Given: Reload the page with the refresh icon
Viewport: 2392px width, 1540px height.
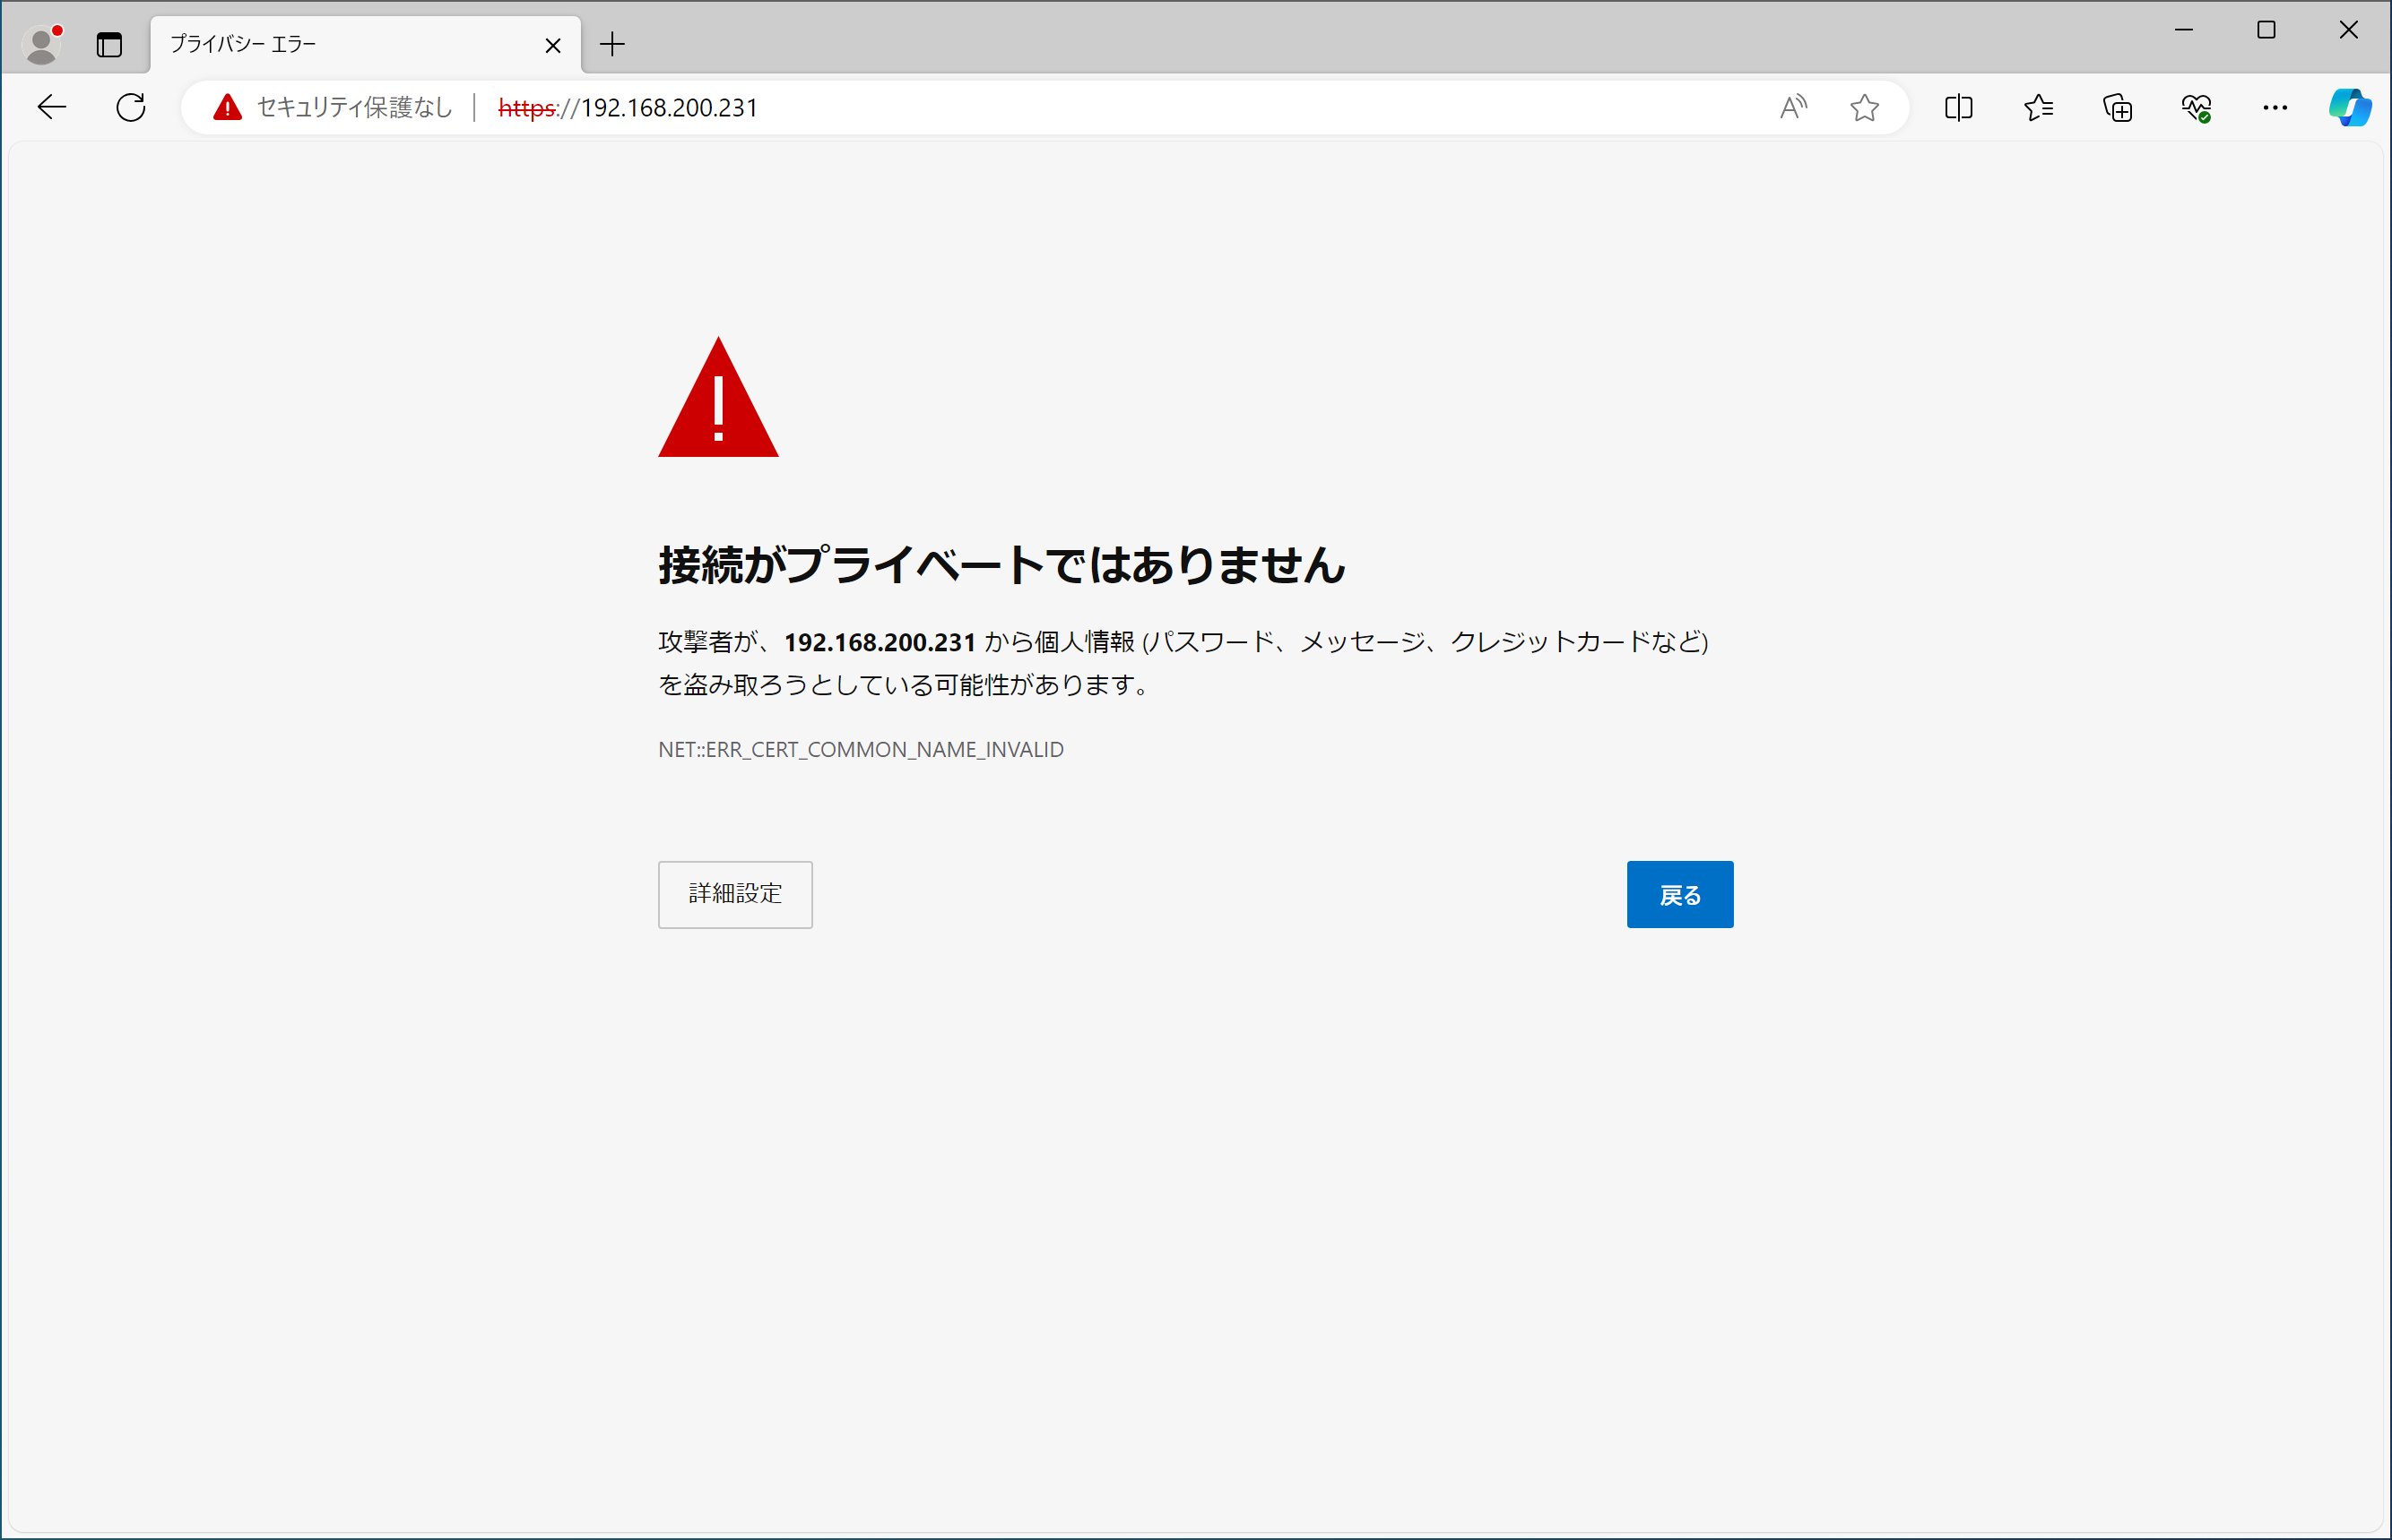Looking at the screenshot, I should point(129,107).
